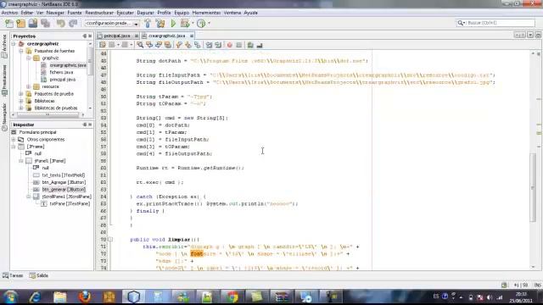The image size is (543, 305).
Task: Open the Reestructurar menu
Action: [x=99, y=13]
